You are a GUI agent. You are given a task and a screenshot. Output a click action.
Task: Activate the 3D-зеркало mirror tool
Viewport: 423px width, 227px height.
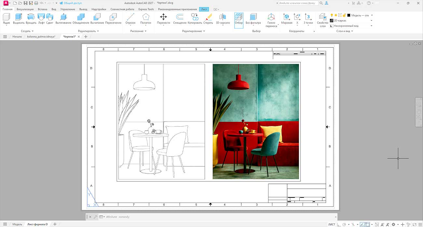point(223,19)
